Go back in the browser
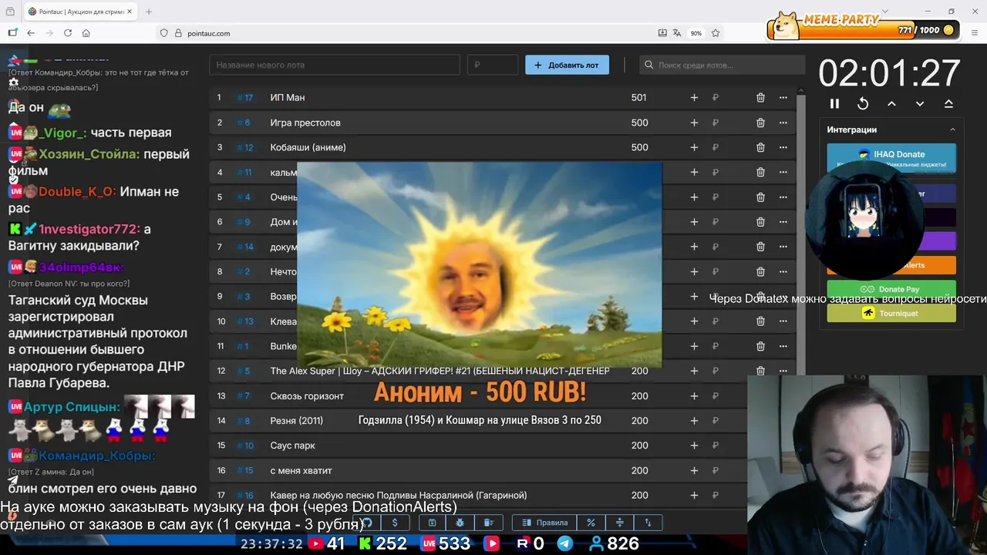987x555 pixels. click(x=31, y=33)
